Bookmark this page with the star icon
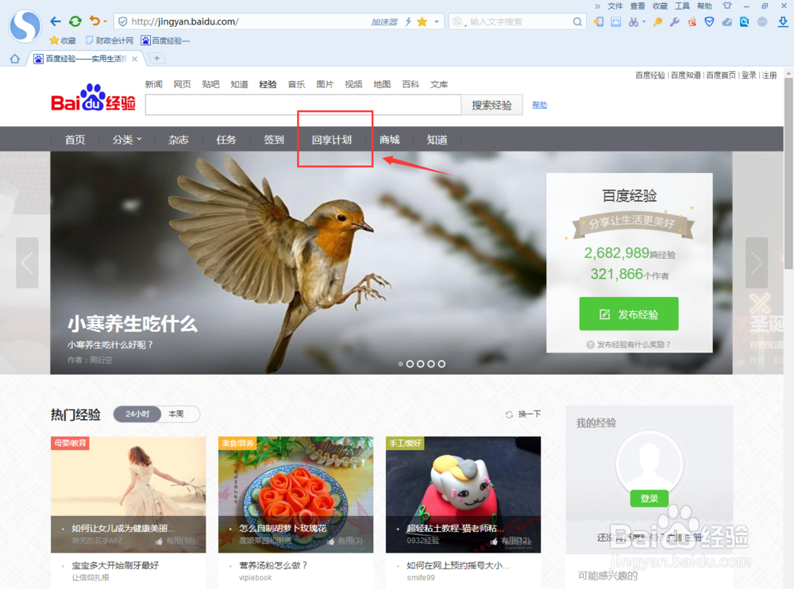The width and height of the screenshot is (794, 589). click(422, 21)
